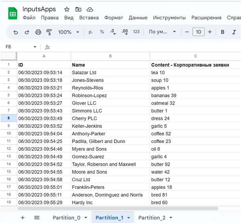
Task: Click cell Salazar Ltd
Action: (110, 72)
